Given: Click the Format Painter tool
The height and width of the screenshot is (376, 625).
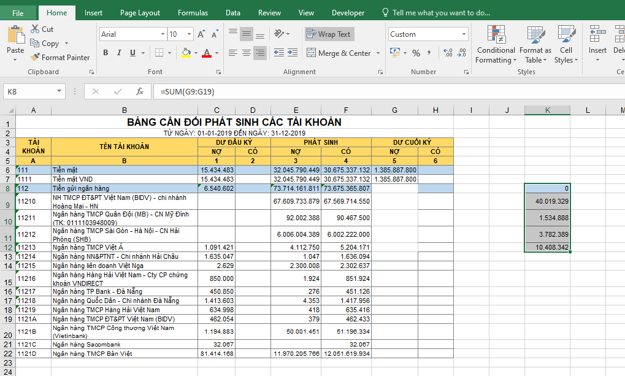Looking at the screenshot, I should [x=60, y=58].
